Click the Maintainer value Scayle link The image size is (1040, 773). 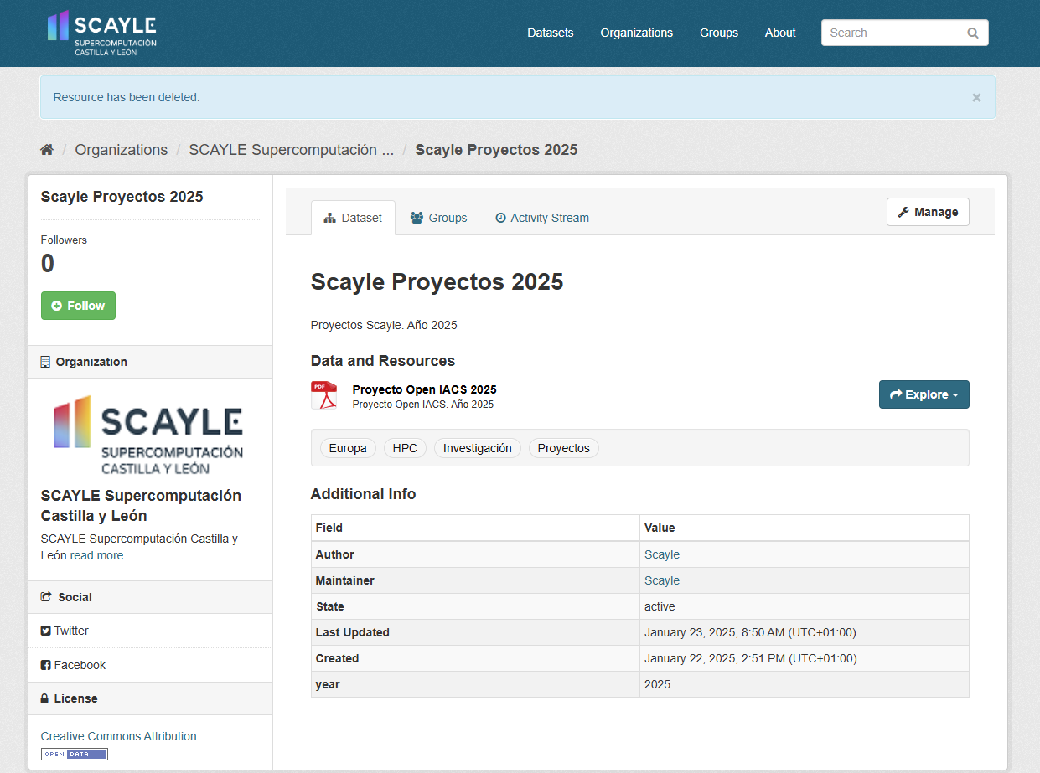tap(662, 580)
